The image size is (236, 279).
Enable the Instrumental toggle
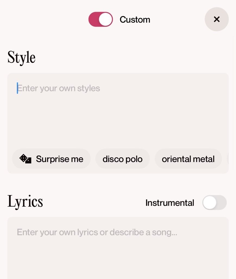[214, 202]
